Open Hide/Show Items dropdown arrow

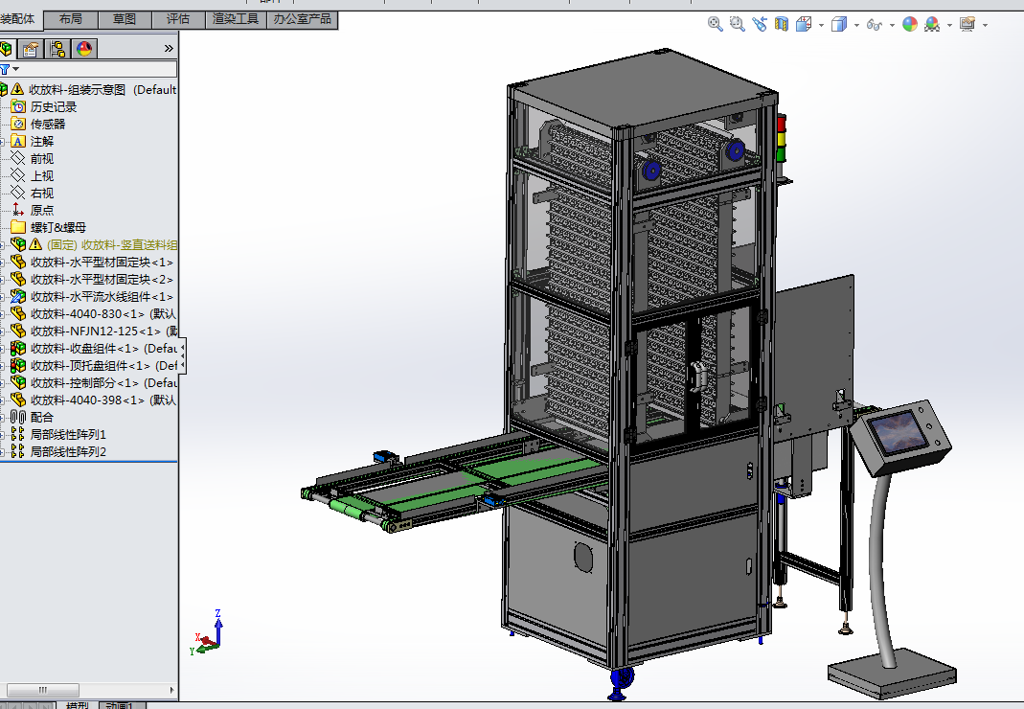pyautogui.click(x=892, y=26)
